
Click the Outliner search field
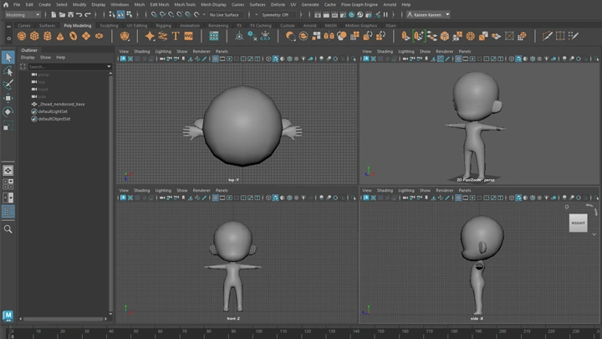tap(67, 66)
